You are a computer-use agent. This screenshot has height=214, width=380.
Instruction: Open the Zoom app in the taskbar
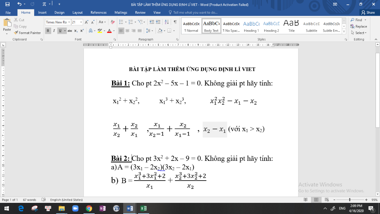pos(75,208)
